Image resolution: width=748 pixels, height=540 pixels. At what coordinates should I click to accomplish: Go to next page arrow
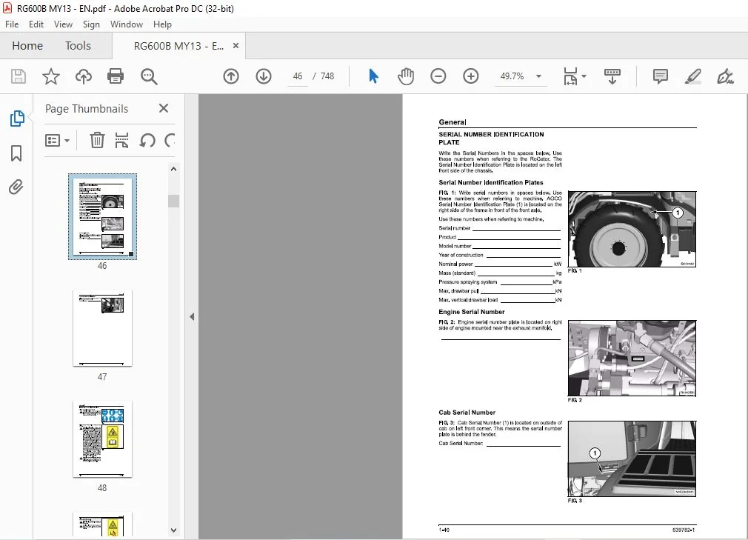[264, 76]
